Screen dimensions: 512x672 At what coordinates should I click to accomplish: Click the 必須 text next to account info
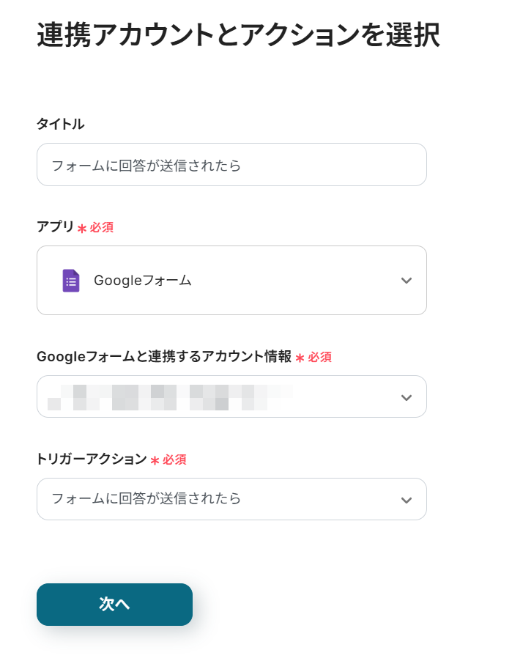[320, 358]
